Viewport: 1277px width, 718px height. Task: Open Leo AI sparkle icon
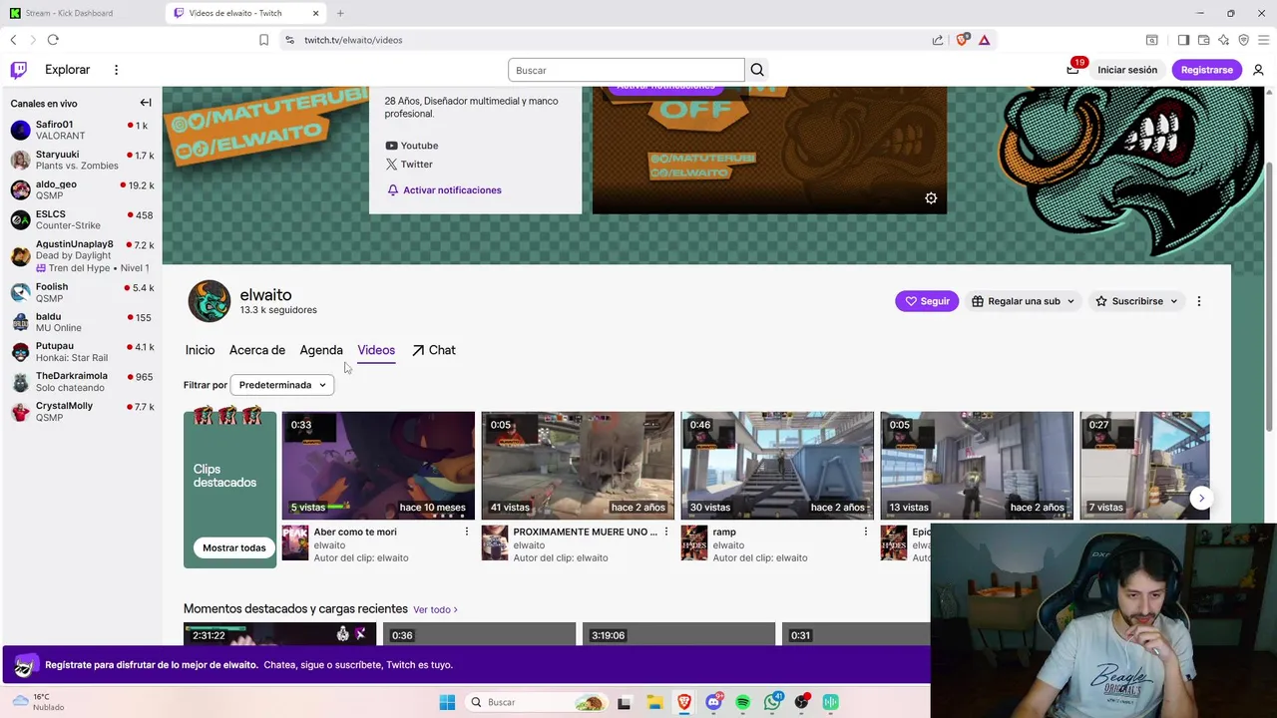tap(1223, 40)
